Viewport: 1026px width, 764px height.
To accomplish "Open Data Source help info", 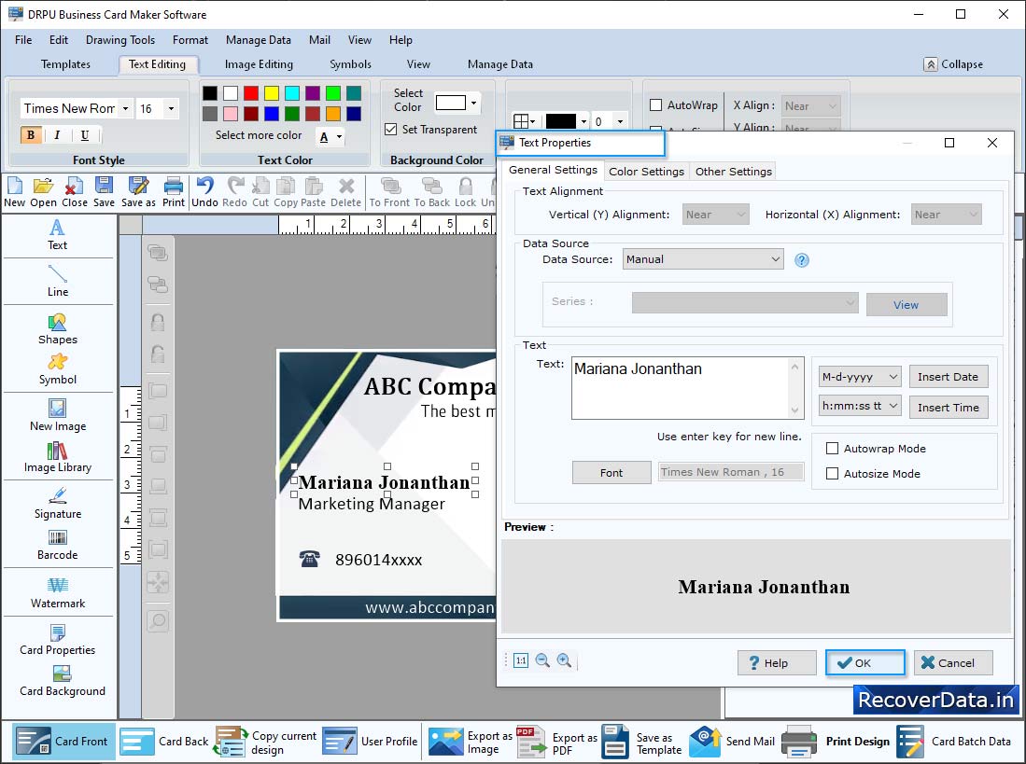I will click(802, 260).
